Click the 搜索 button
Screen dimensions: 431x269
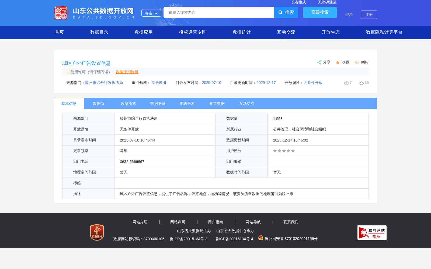tap(286, 12)
